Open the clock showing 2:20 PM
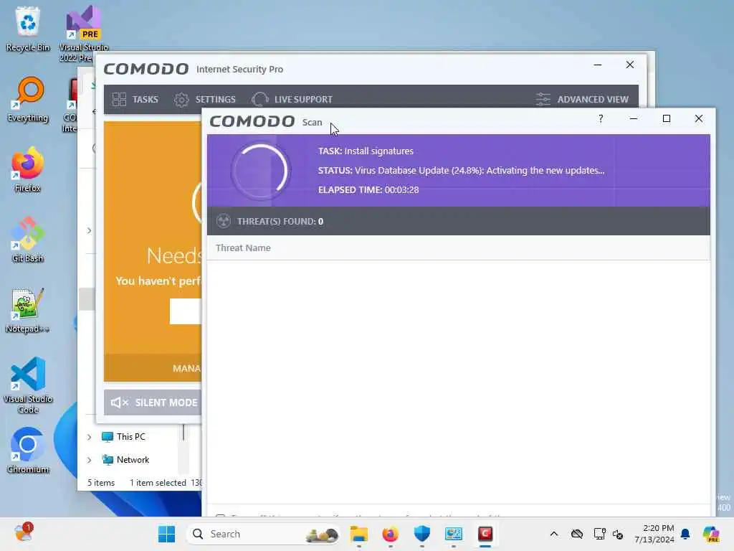This screenshot has width=734, height=551. pyautogui.click(x=654, y=534)
